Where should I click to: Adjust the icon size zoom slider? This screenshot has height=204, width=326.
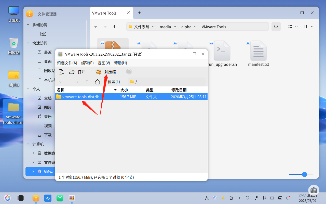click(301, 174)
